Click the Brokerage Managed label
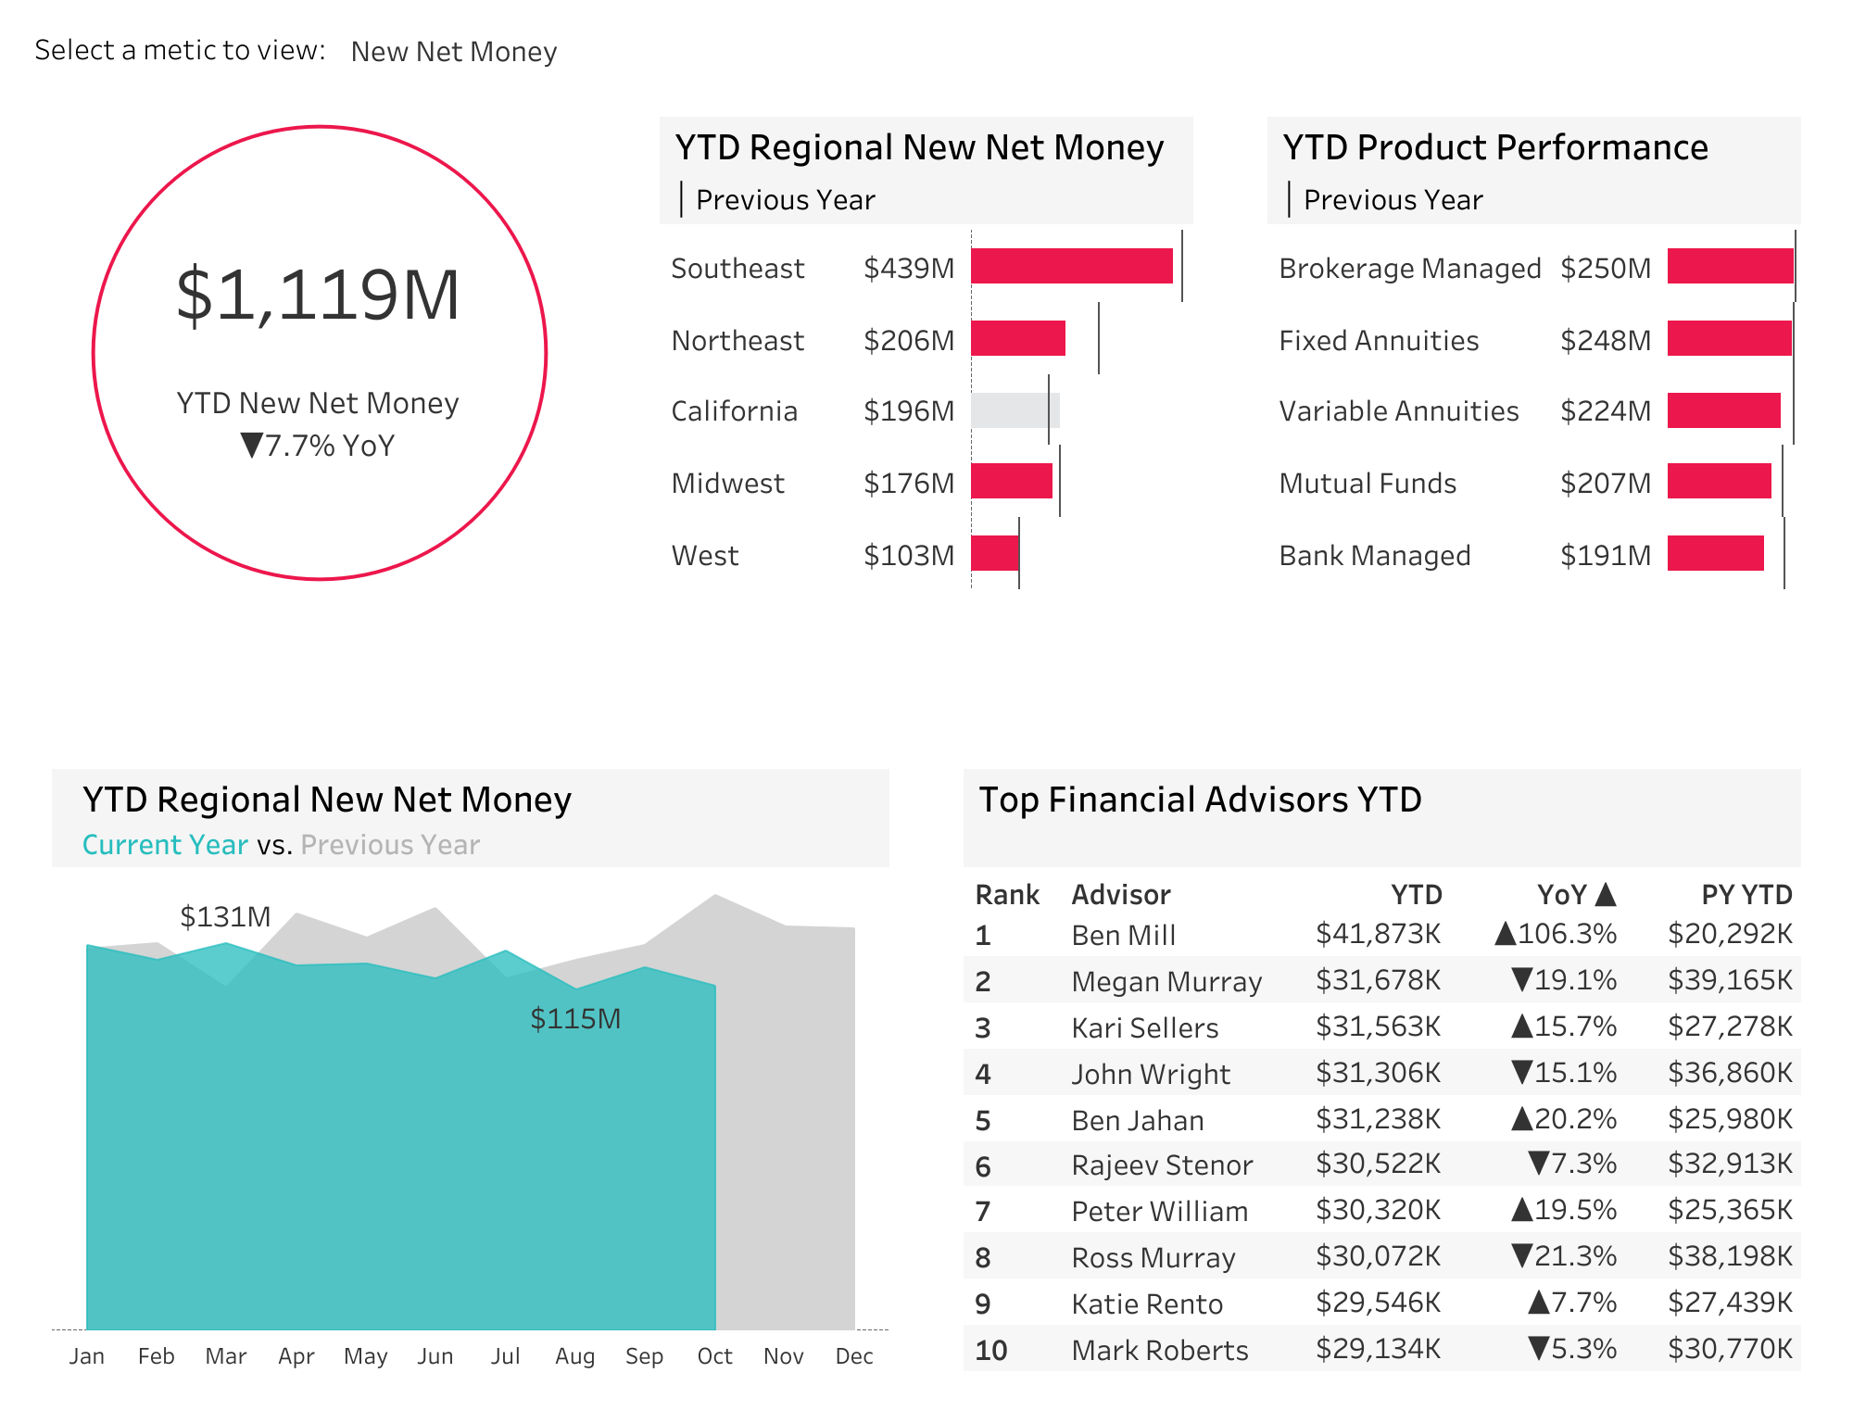This screenshot has height=1423, width=1853. click(x=1410, y=269)
